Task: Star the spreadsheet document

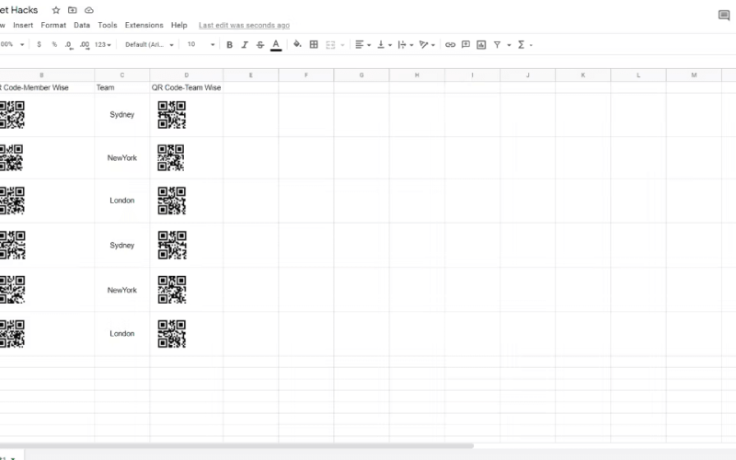Action: click(x=56, y=10)
